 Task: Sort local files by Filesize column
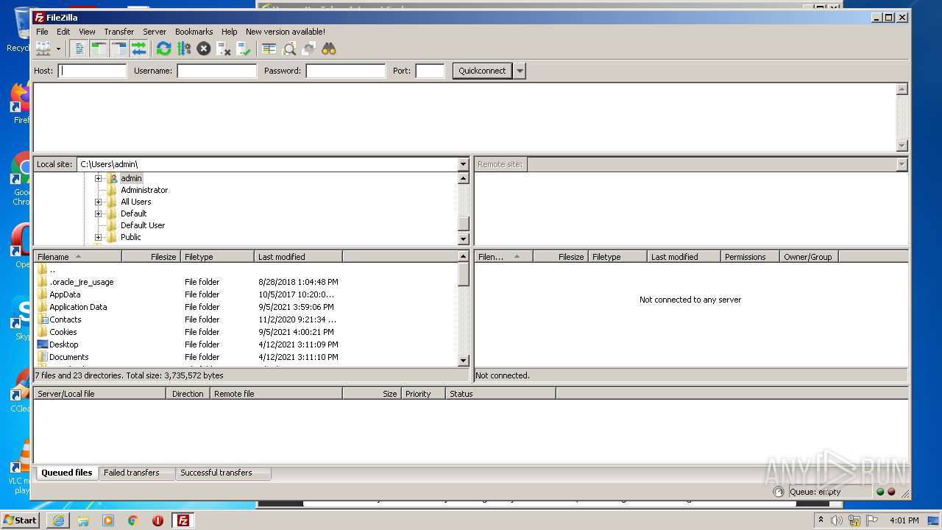(151, 257)
